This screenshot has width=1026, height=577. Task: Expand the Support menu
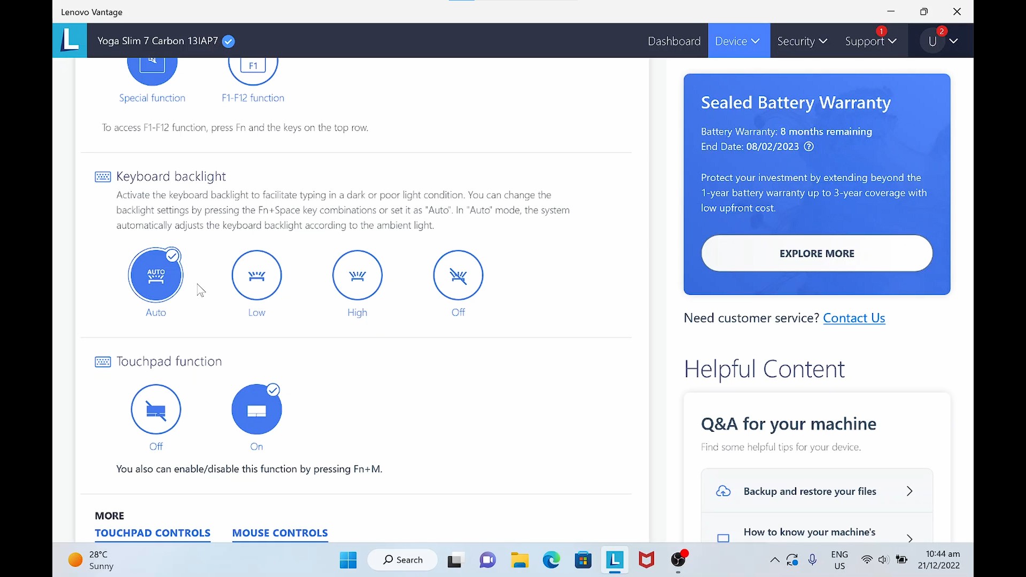870,41
